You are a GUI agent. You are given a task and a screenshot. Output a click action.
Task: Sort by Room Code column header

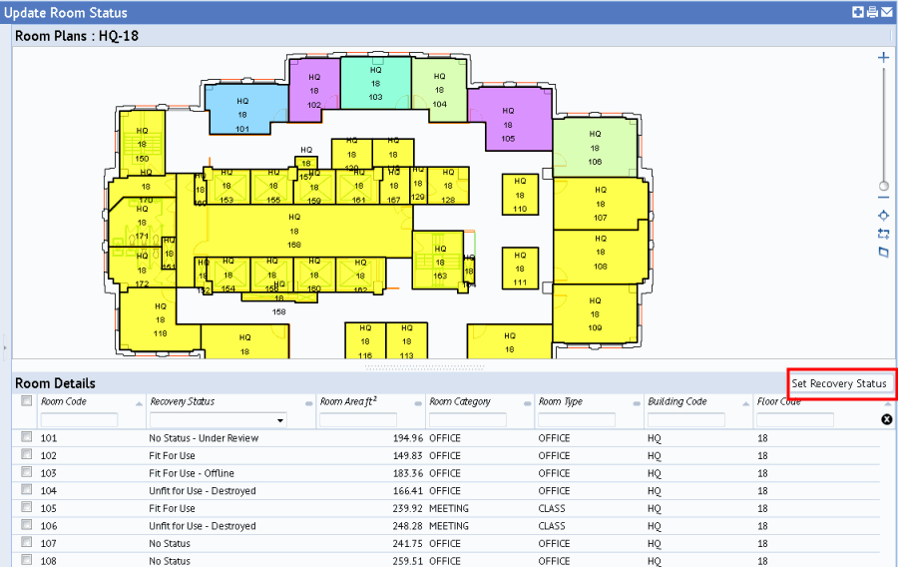(x=66, y=401)
